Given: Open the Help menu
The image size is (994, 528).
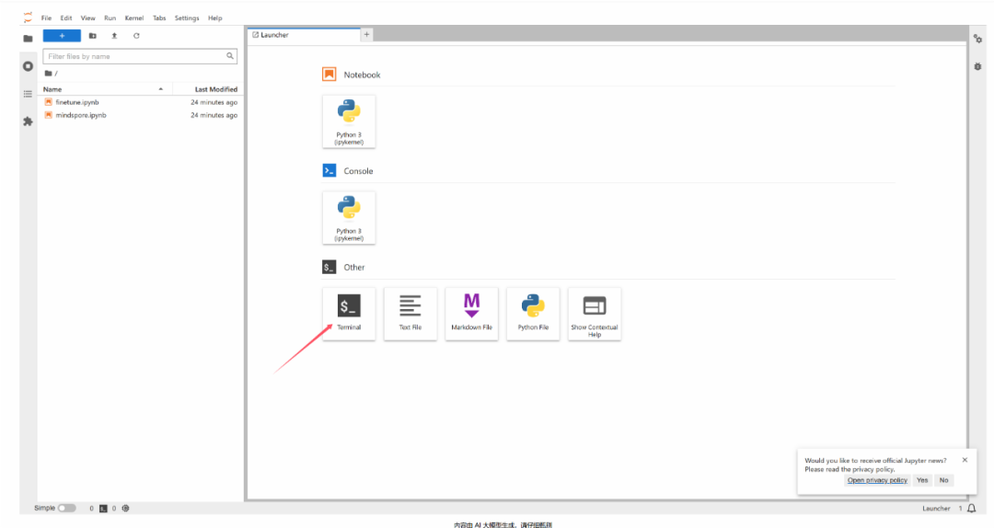Looking at the screenshot, I should click(x=214, y=18).
